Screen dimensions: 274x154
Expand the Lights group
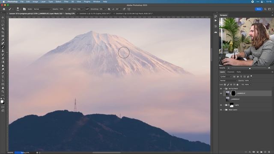click(x=224, y=105)
